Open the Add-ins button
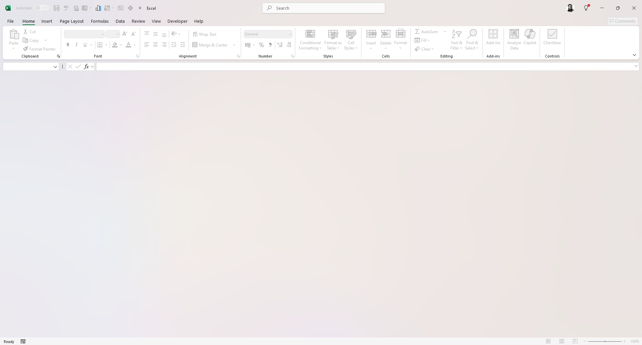Screen dimensions: 642x345 (493, 37)
